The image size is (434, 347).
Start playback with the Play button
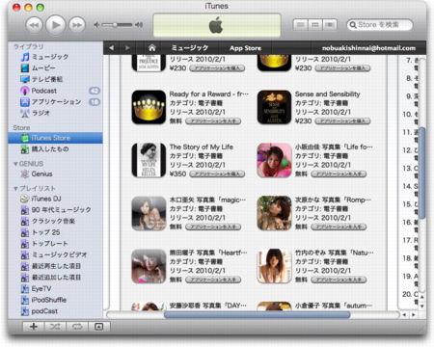pos(56,25)
